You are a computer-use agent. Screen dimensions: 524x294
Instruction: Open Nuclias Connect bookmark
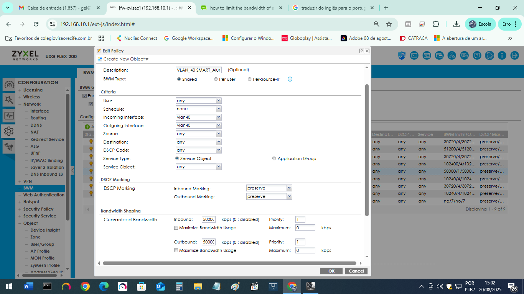click(x=137, y=38)
